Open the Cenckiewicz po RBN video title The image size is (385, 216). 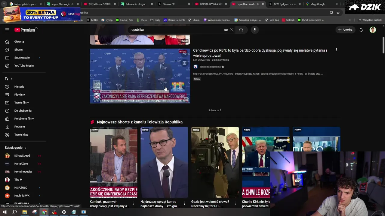[x=260, y=53]
